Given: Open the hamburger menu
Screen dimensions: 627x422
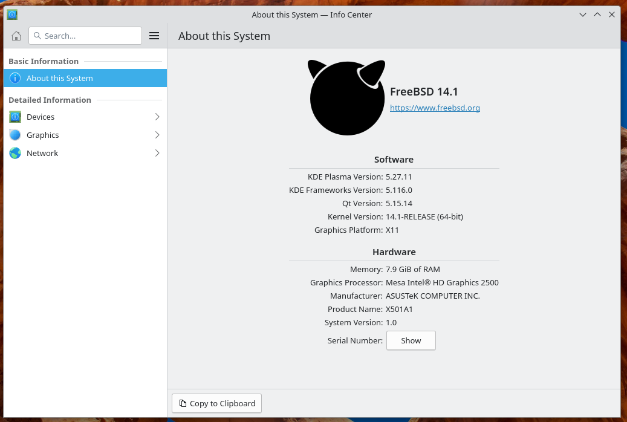Looking at the screenshot, I should (x=154, y=36).
